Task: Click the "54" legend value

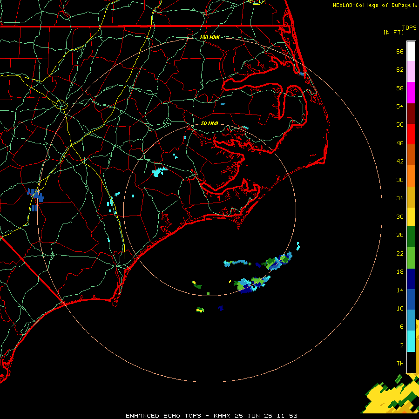Action: 400,106
